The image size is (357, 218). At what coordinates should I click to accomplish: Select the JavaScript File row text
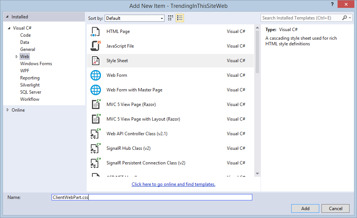point(120,46)
